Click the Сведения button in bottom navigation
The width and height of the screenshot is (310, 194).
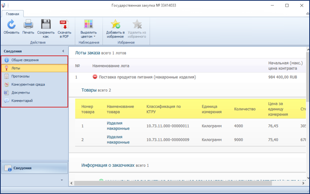34,168
